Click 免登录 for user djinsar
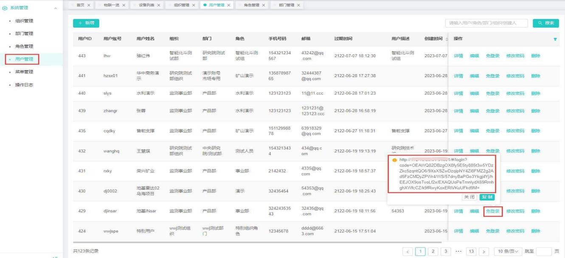This screenshot has width=565, height=258. (492, 211)
